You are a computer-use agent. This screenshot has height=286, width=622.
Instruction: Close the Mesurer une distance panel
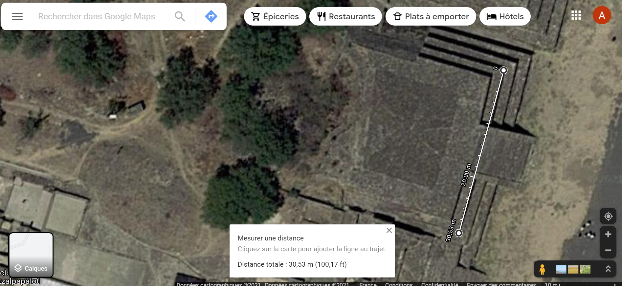(389, 230)
